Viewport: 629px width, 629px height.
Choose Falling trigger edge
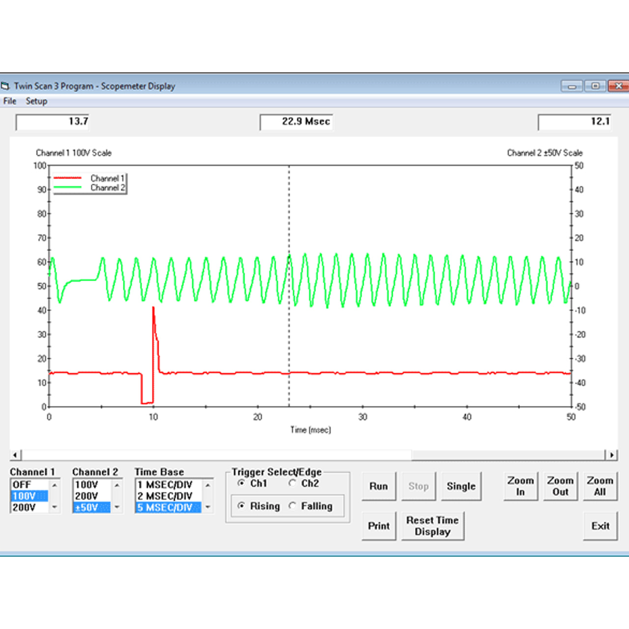(293, 506)
